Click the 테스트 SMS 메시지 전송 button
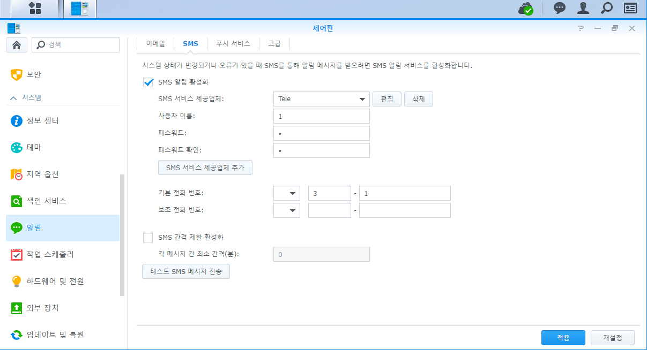 point(186,272)
